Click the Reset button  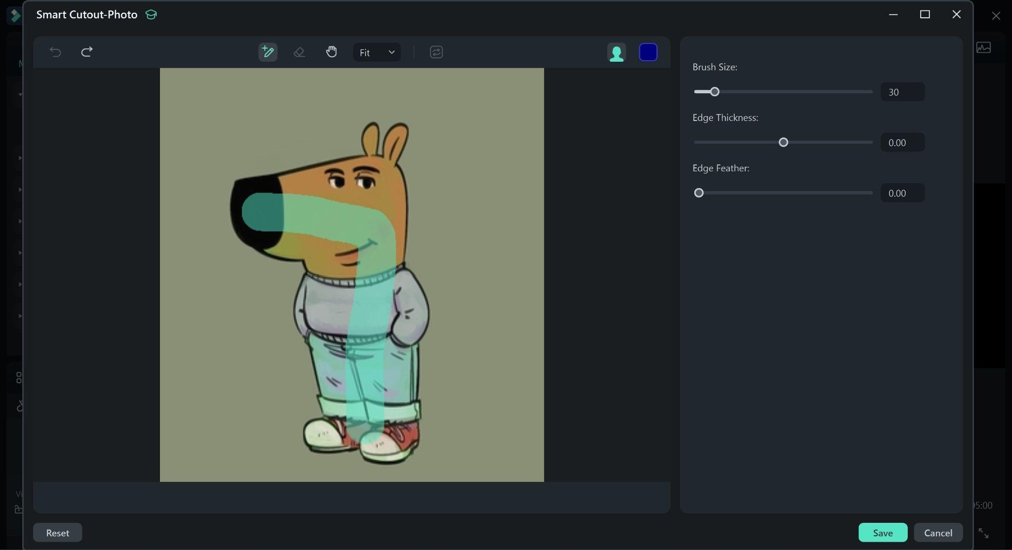[x=58, y=533]
